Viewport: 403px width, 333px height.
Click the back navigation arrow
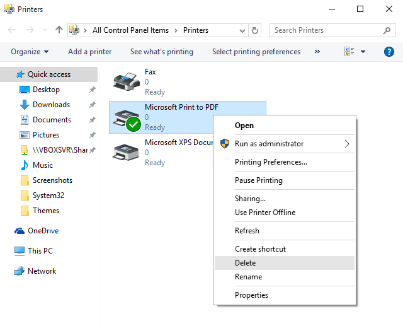[11, 30]
